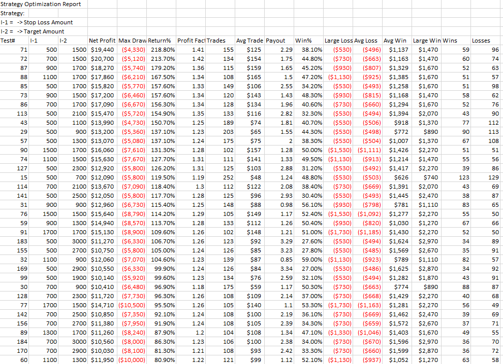Click the 'Max Draw' column header

tap(132, 41)
